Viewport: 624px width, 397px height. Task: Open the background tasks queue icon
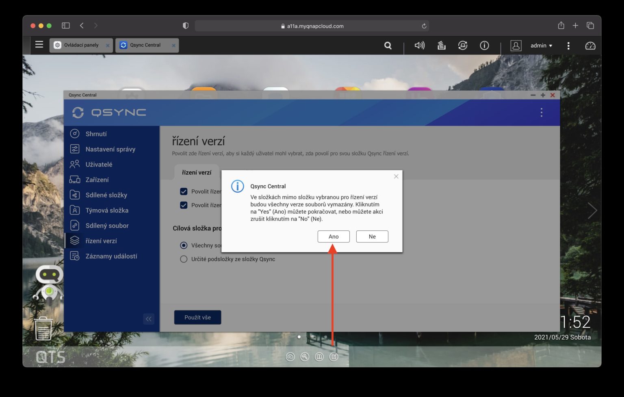point(441,46)
